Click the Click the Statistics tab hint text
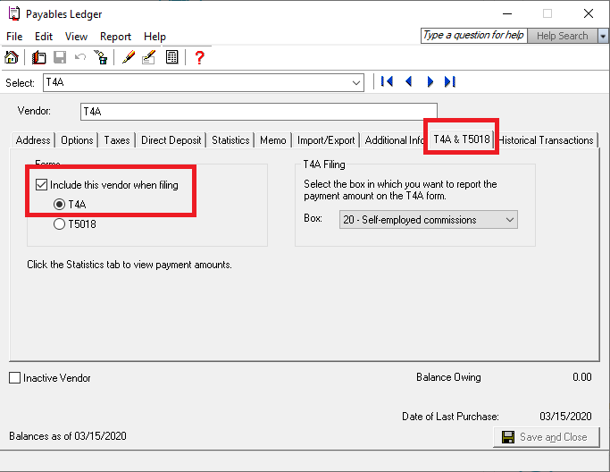Viewport: 610px width, 472px height. click(x=130, y=265)
